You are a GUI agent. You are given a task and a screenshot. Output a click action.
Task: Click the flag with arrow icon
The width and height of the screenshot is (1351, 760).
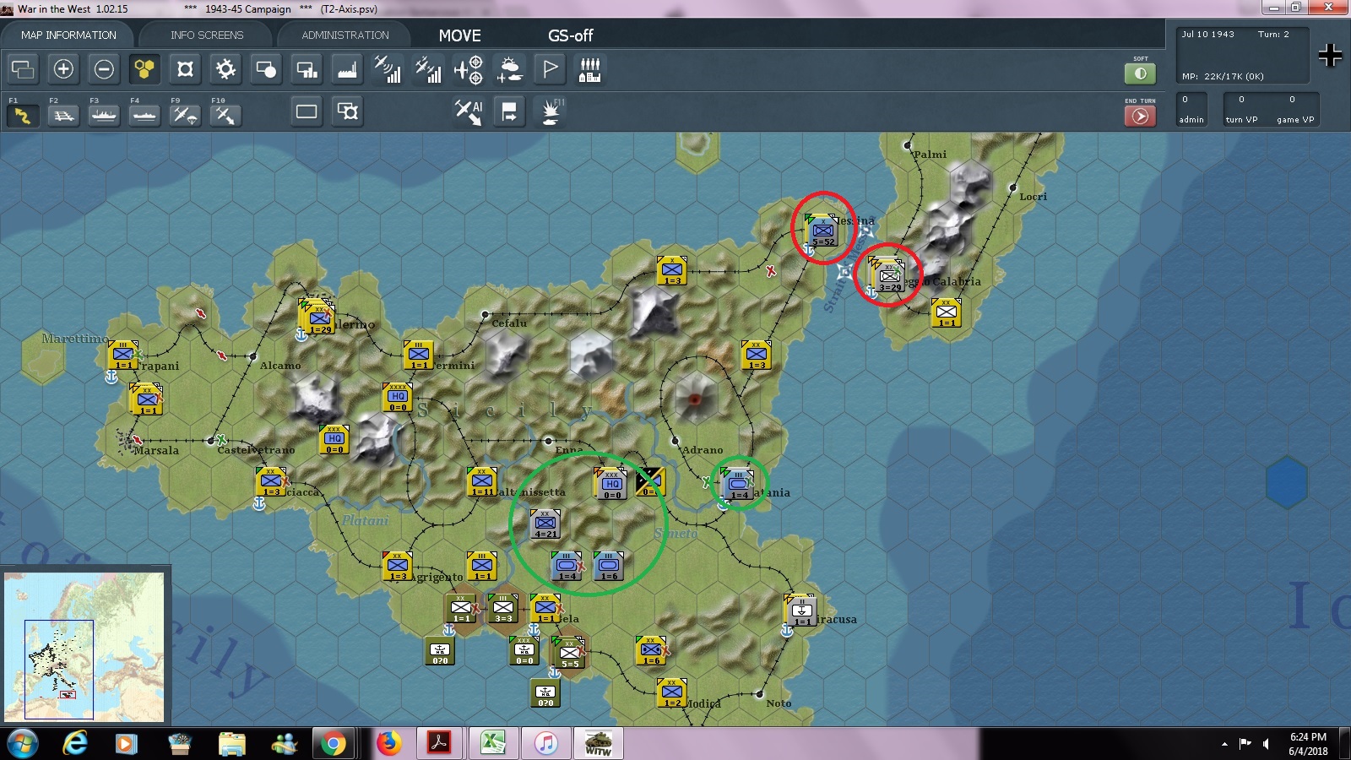[509, 111]
